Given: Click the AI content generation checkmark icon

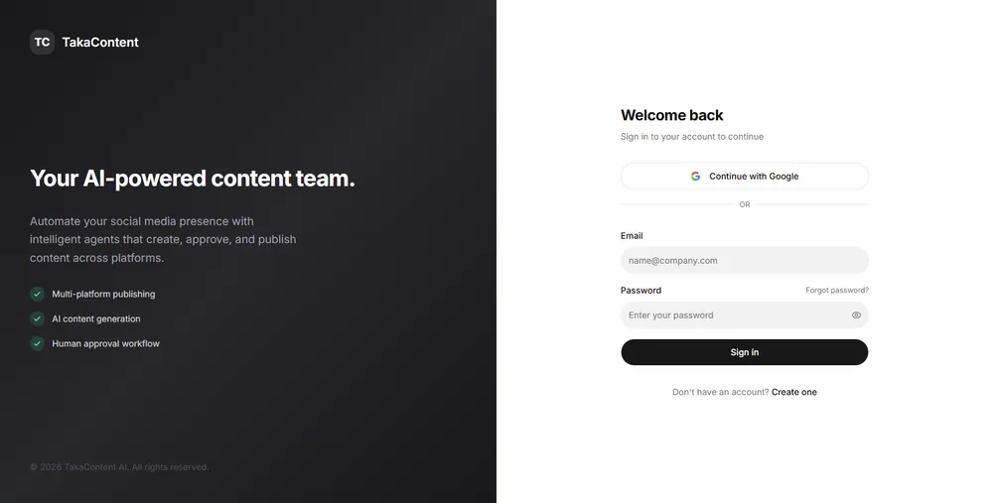Looking at the screenshot, I should [x=38, y=318].
